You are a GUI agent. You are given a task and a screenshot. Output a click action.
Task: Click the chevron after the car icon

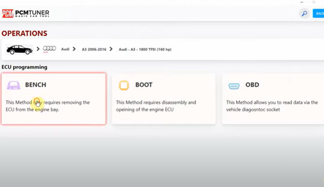[x=38, y=49]
